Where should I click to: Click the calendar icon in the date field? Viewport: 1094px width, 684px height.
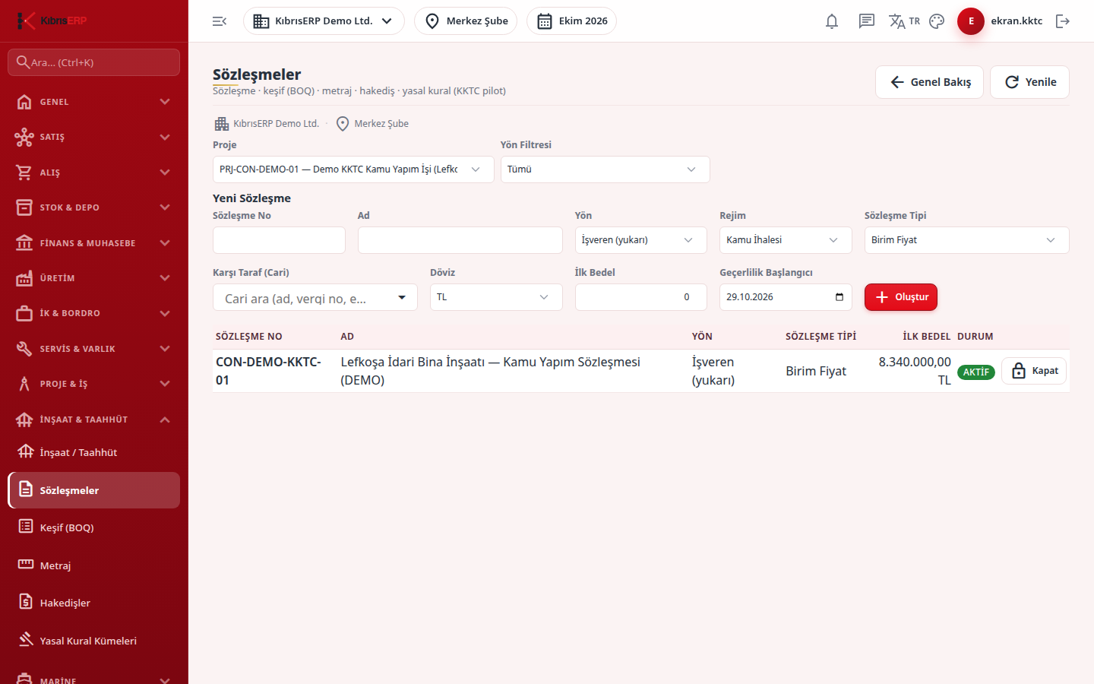pos(839,297)
